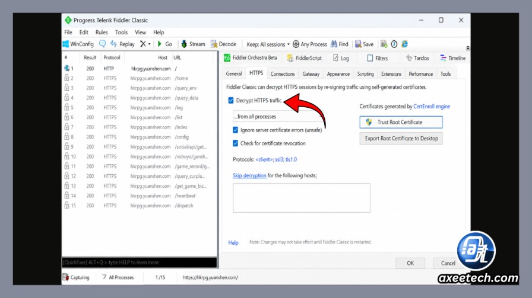Select session with URL /config
This screenshot has width=532, height=298.
(140, 137)
